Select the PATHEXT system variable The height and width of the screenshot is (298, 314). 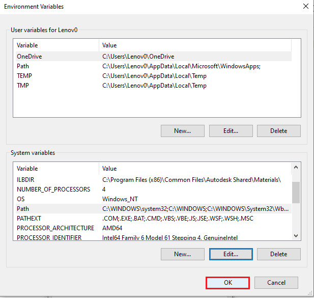click(29, 219)
